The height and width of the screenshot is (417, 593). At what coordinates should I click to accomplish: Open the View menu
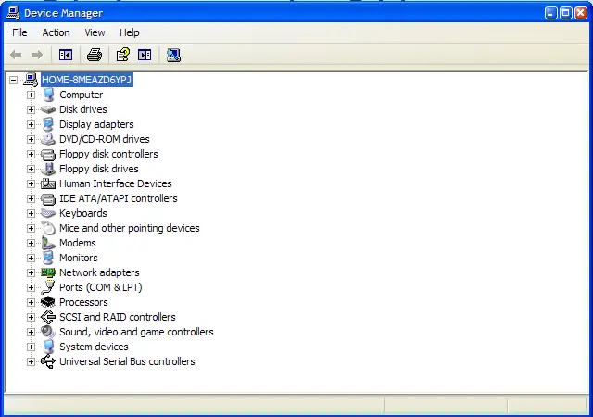pos(95,32)
